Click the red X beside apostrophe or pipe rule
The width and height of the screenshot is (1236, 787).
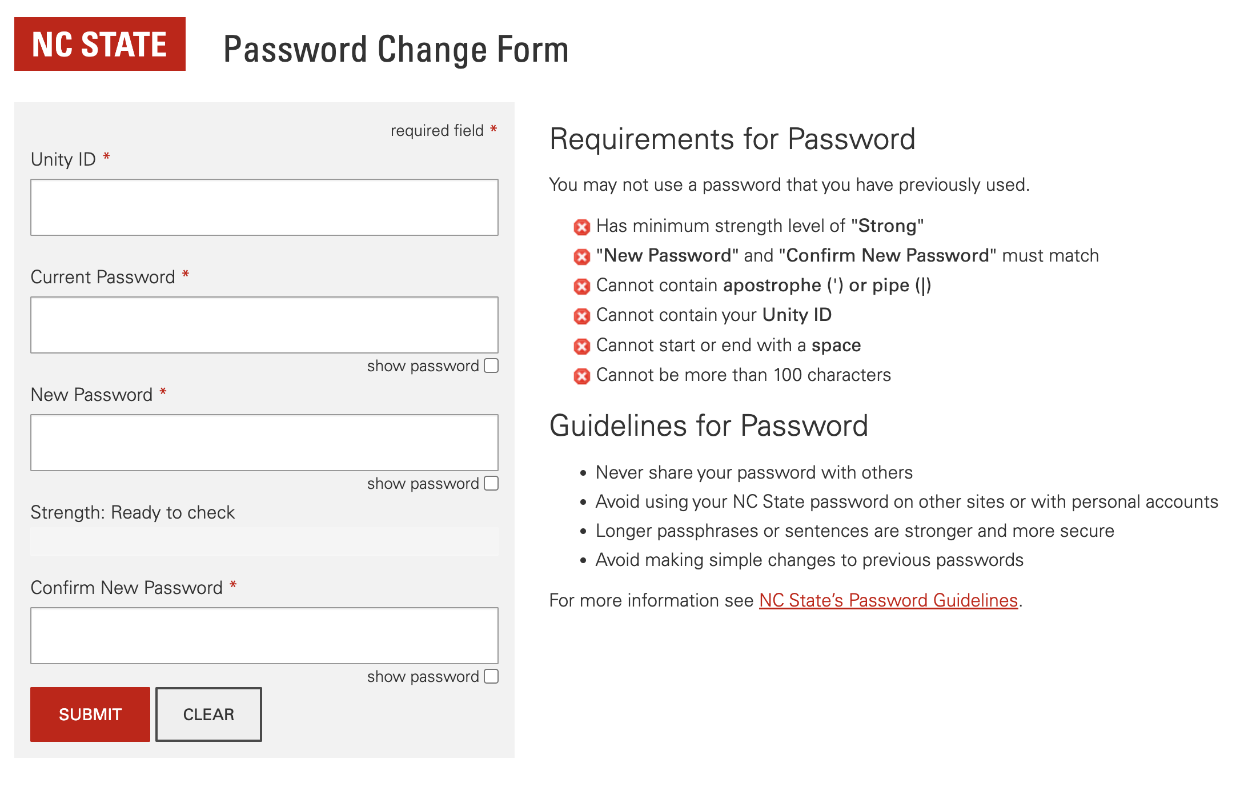[x=581, y=287]
